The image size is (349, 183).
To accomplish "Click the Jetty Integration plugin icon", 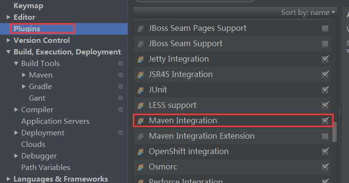I will point(141,59).
